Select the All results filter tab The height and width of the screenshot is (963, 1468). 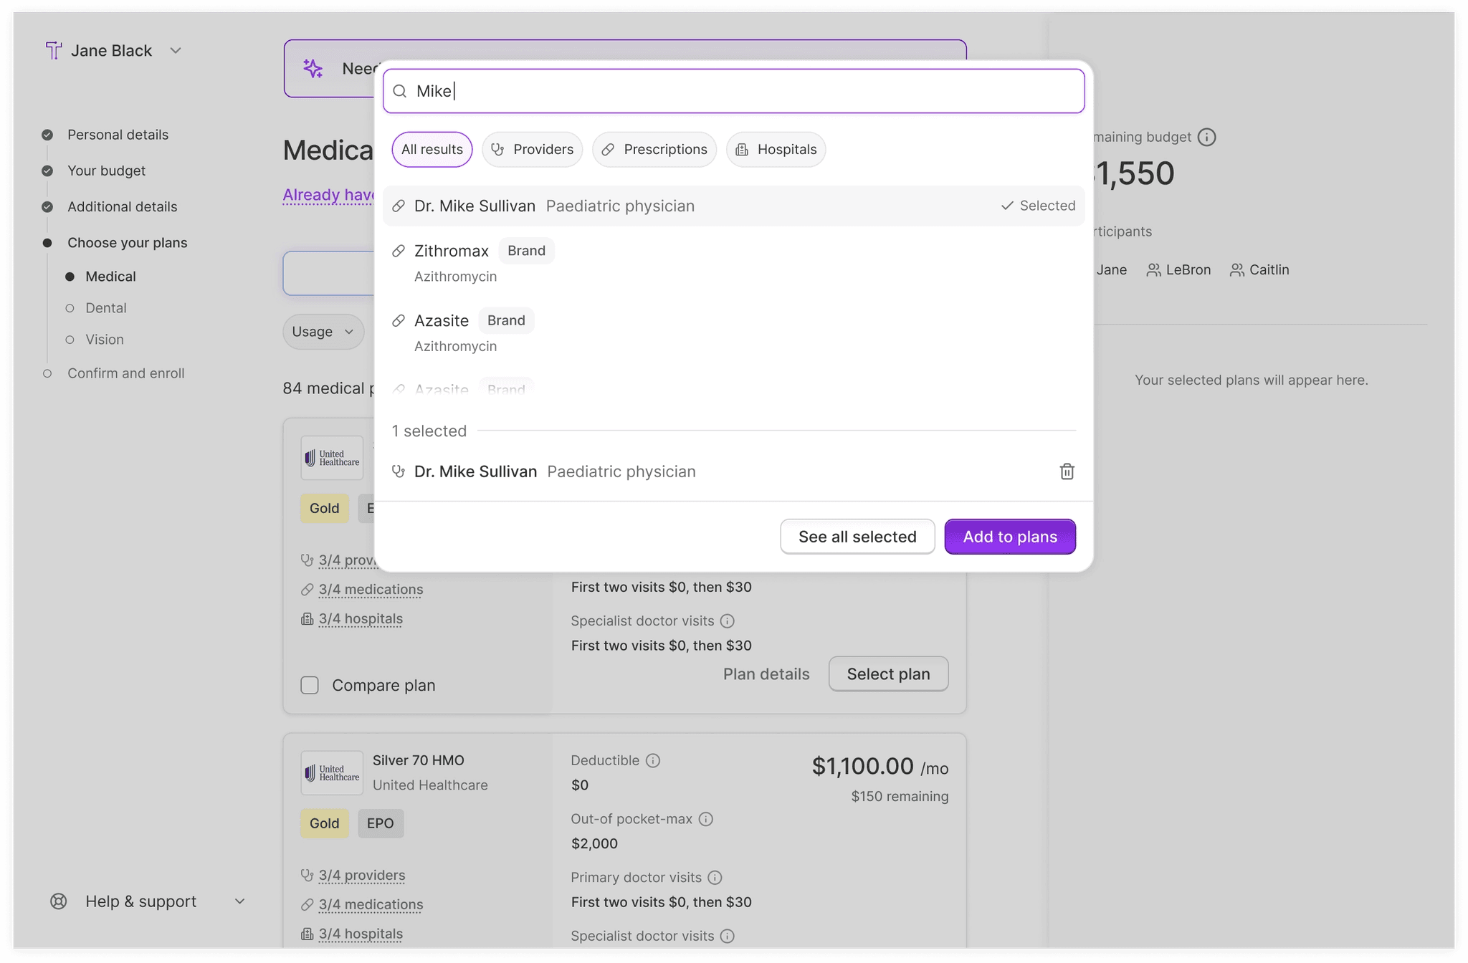(x=432, y=149)
